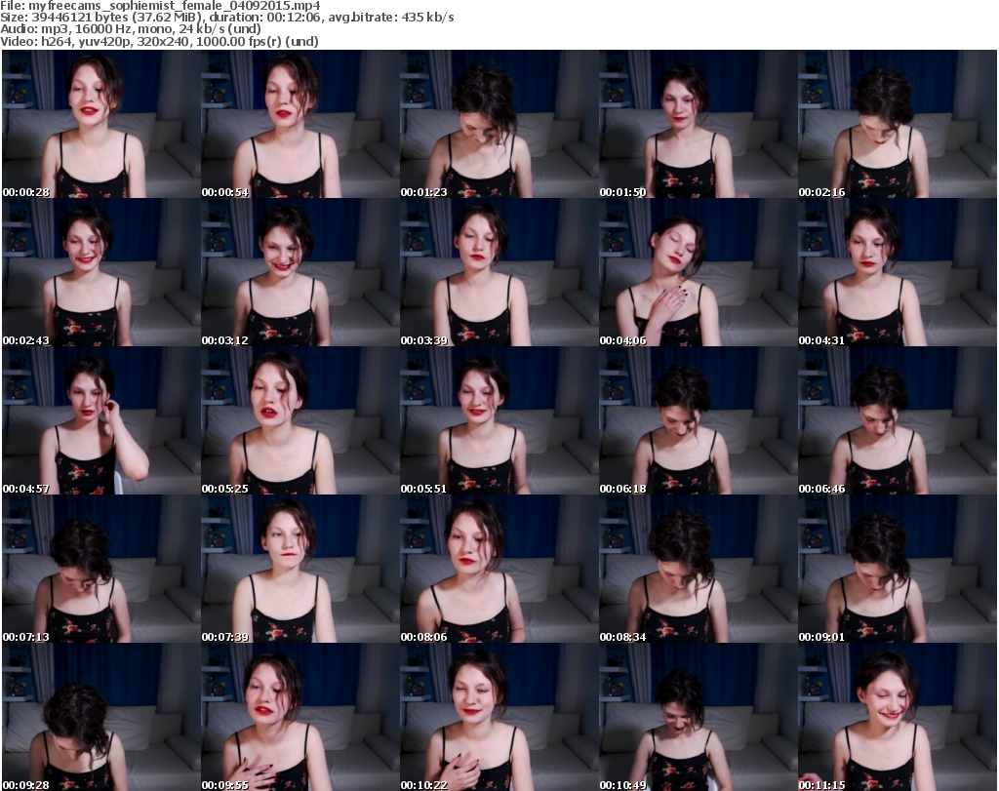The height and width of the screenshot is (791, 999).
Task: Click the frame marked 00:03:39
Action: (x=499, y=272)
